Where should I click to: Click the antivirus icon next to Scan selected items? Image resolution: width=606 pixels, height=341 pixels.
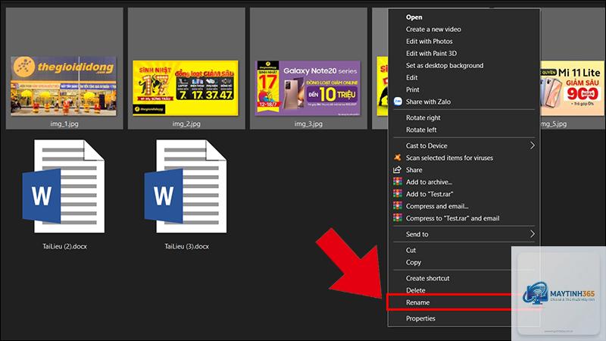[x=397, y=158]
